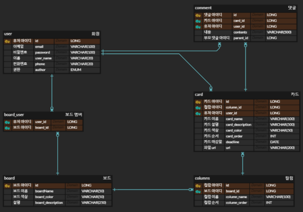Click 'INT' type in the card_order row

click(273, 136)
